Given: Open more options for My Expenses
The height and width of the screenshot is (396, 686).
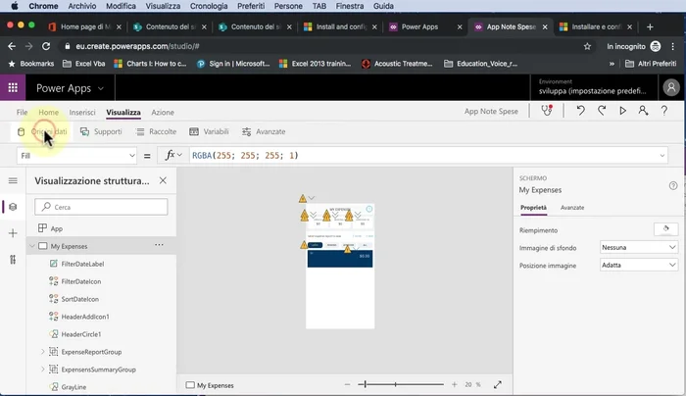Looking at the screenshot, I should tap(159, 245).
